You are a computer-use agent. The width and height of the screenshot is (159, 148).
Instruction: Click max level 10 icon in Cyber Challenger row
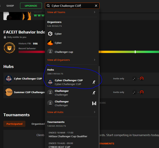coord(142,78)
